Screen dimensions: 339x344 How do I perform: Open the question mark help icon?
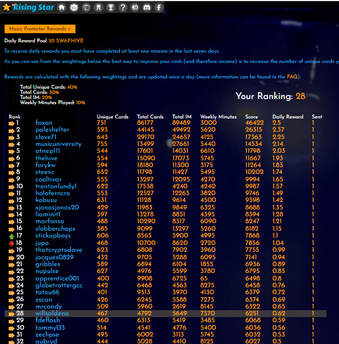click(x=123, y=7)
